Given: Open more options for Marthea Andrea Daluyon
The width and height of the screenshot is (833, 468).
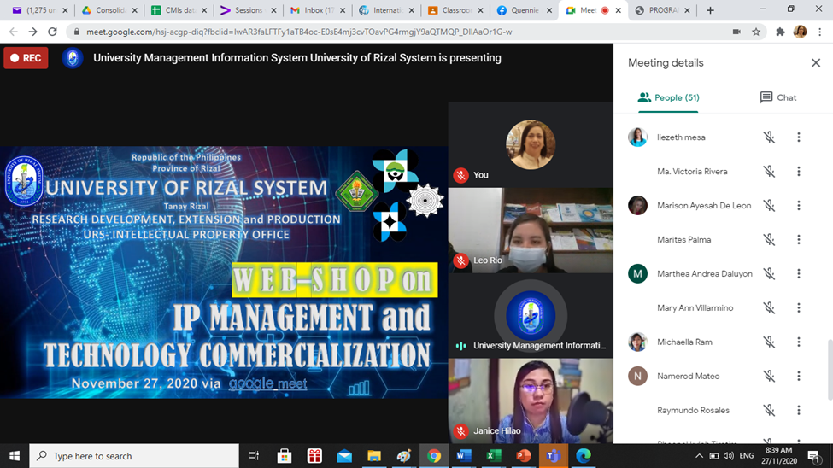Looking at the screenshot, I should coord(799,273).
